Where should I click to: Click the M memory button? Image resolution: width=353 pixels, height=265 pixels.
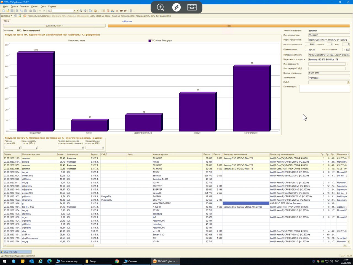[x=117, y=11]
